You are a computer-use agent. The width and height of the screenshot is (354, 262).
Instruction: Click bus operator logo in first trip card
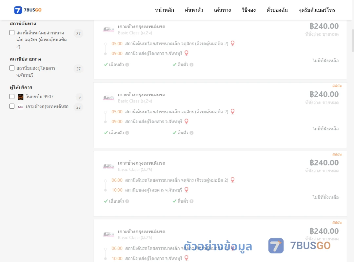(x=108, y=29)
